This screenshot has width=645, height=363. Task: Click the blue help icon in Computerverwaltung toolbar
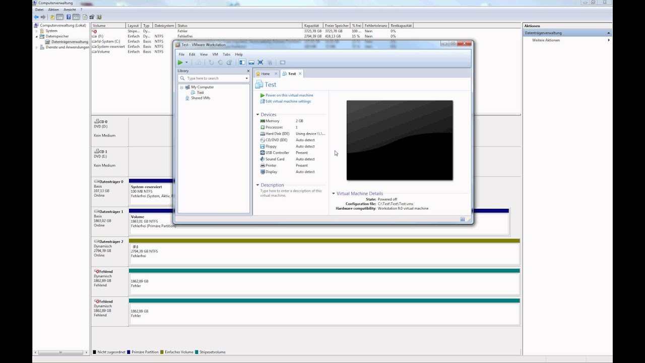tap(69, 17)
